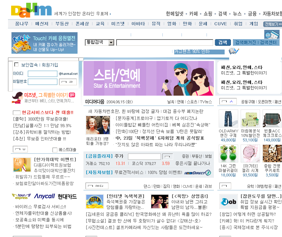The height and width of the screenshot is (237, 282).
Task: Click the 전체보기 expand button
Action: click(x=273, y=24)
